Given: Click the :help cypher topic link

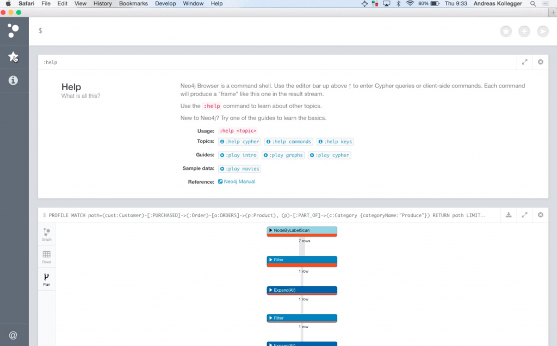Looking at the screenshot, I should (x=239, y=142).
